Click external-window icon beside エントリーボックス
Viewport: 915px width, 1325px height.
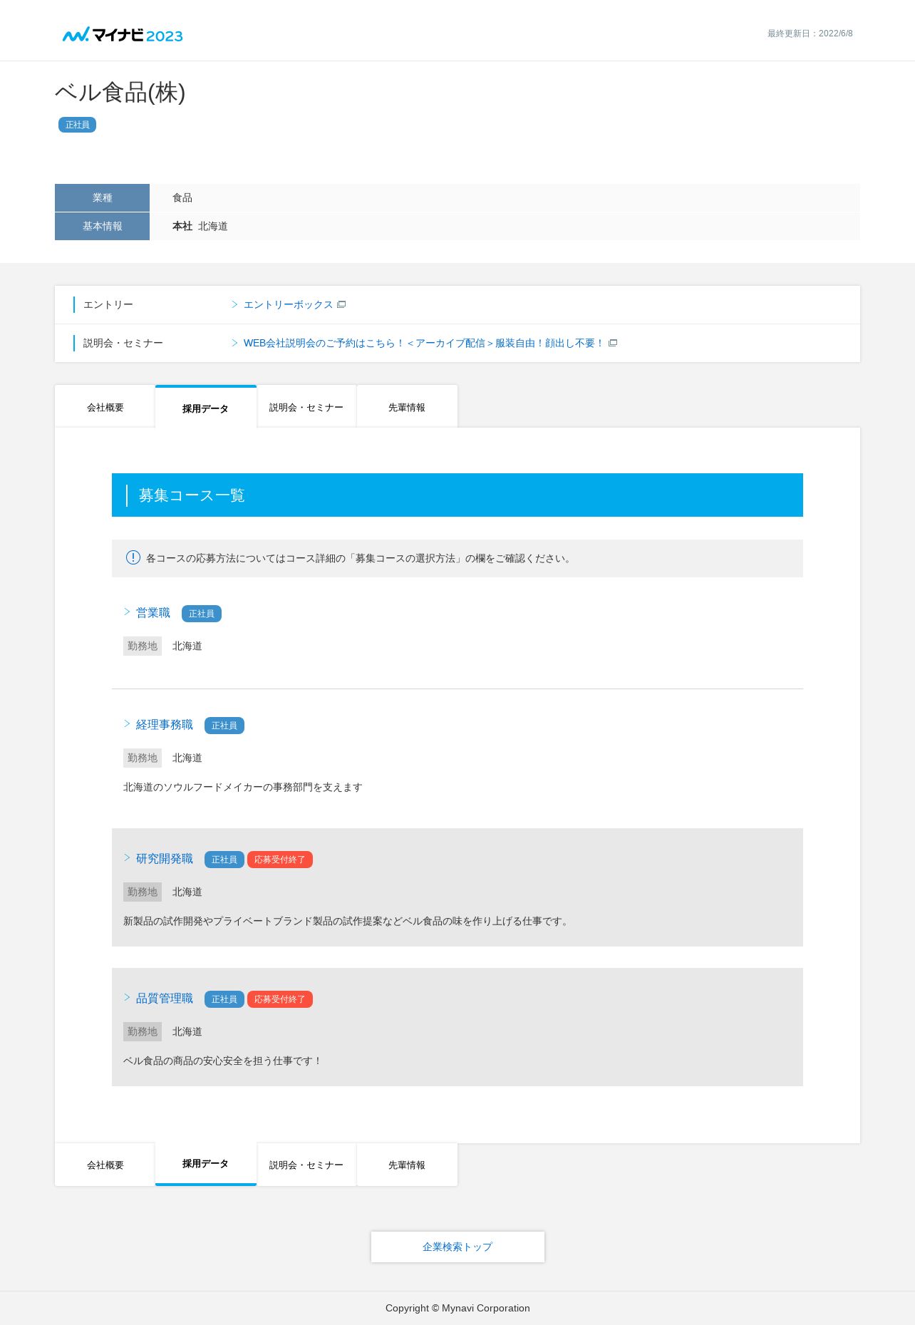pos(341,304)
